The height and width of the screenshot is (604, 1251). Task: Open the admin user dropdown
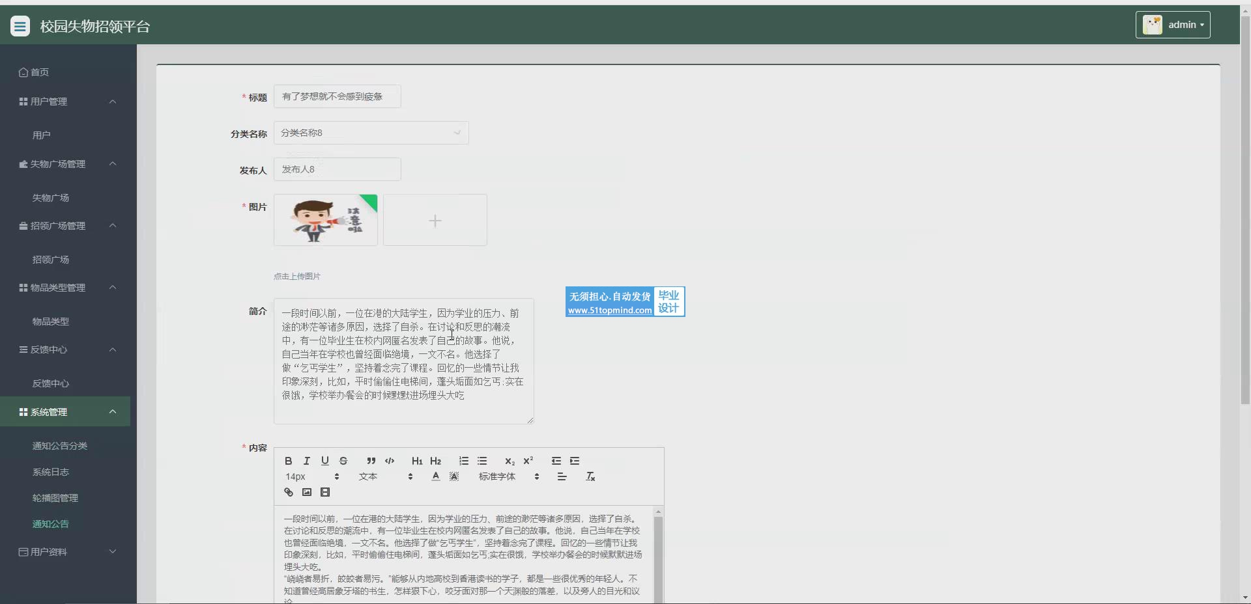[1173, 25]
